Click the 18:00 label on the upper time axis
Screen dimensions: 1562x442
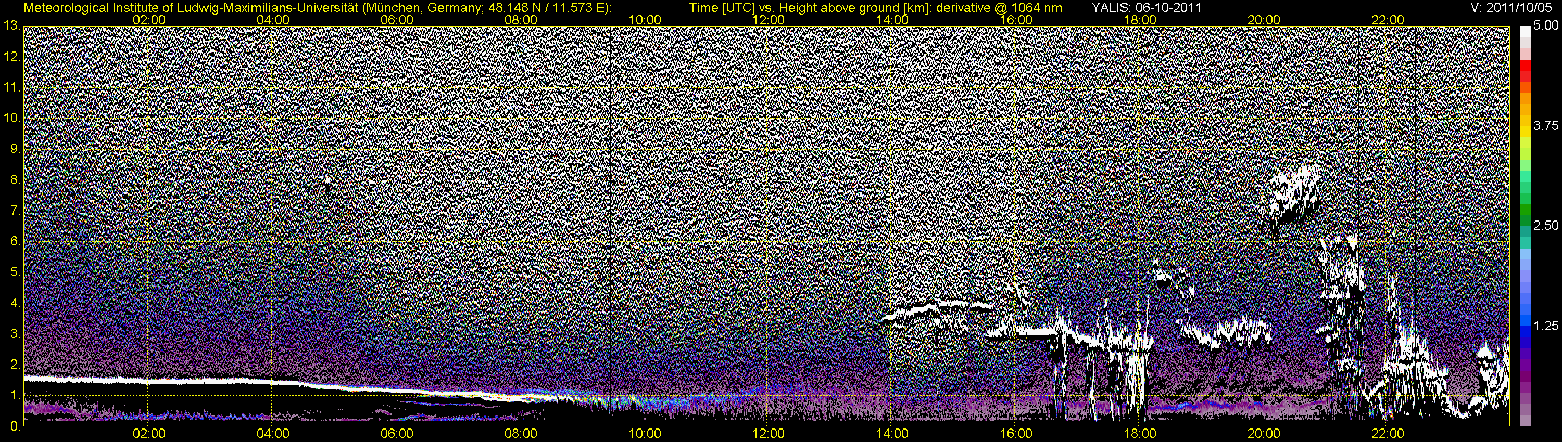(1140, 20)
